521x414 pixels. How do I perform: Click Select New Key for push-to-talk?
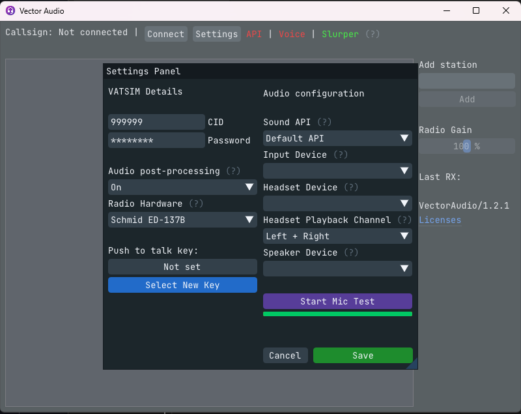[x=182, y=285]
